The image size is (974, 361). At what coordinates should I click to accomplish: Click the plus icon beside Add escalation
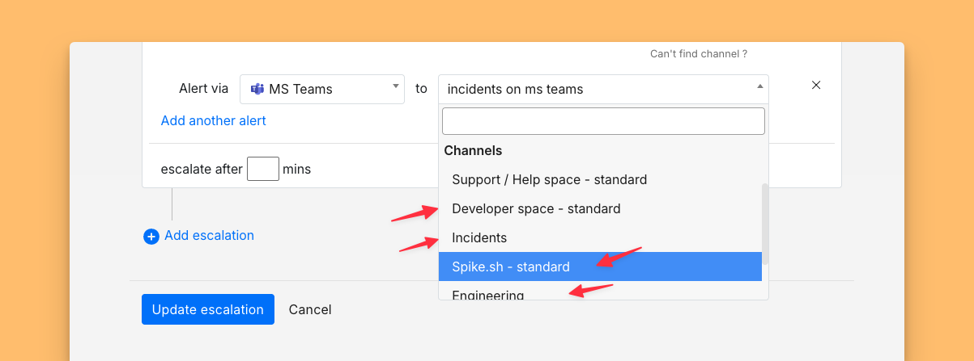151,237
